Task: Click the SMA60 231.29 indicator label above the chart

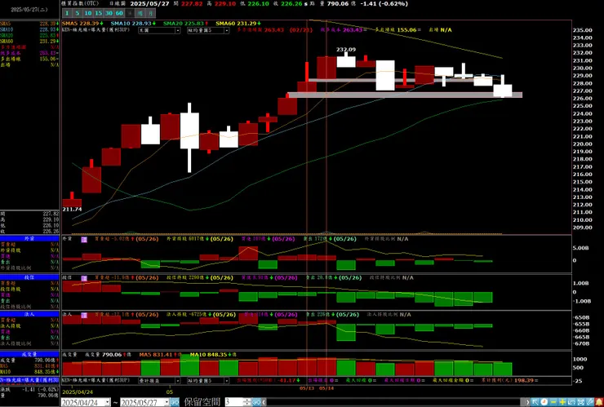Action: pos(238,24)
